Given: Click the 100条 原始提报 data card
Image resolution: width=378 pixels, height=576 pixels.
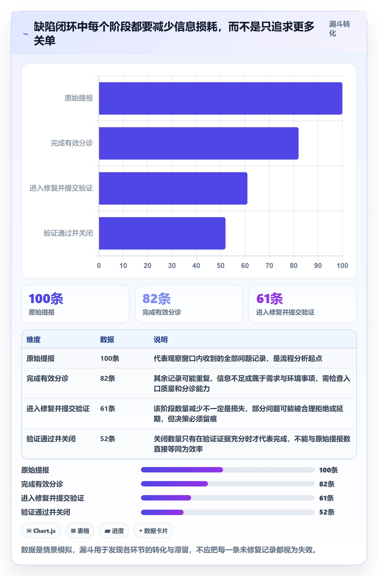Looking at the screenshot, I should (75, 304).
